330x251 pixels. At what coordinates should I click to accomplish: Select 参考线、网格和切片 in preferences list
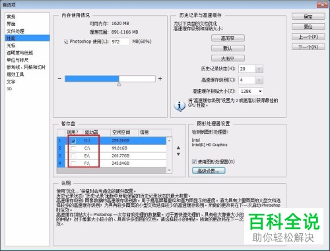(27, 67)
